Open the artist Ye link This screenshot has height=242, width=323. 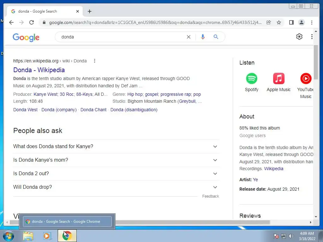(255, 180)
